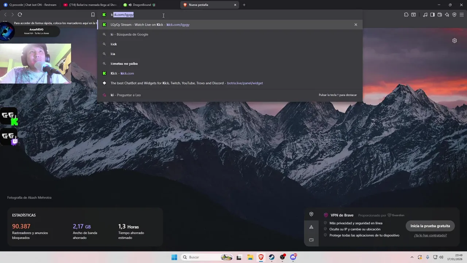Viewport: 467px width, 263px height.
Task: Open the Brave playlist music note icon
Action: [425, 15]
